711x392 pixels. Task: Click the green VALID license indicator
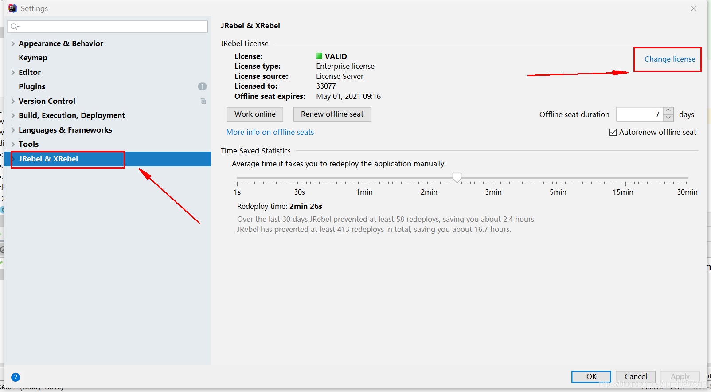pyautogui.click(x=319, y=56)
